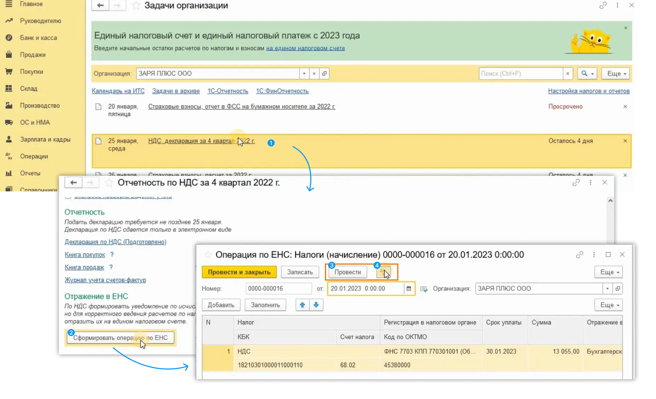Open Журнал учета счетов-фактур link
The image size is (656, 399).
pyautogui.click(x=105, y=280)
